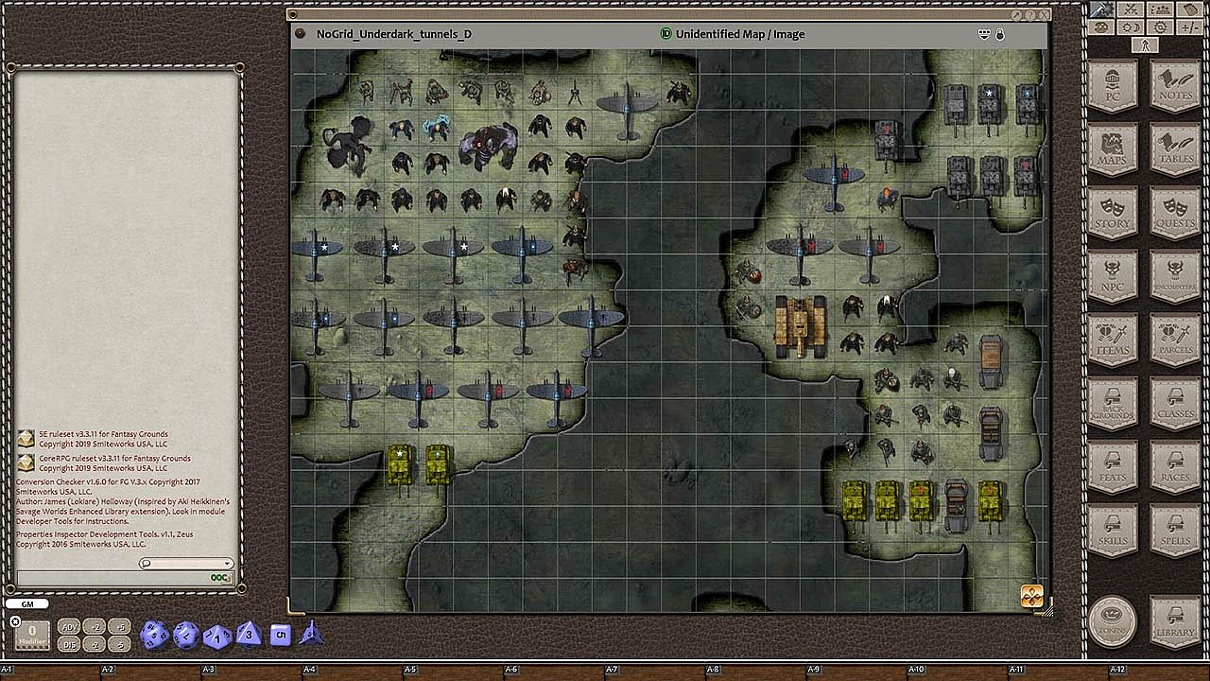The image size is (1210, 681).
Task: Open the Tokens round button
Action: tap(1113, 620)
